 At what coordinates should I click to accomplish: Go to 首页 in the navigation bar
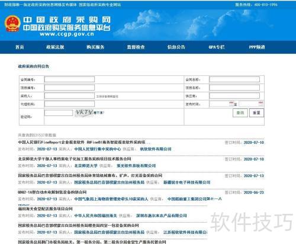[x=20, y=47]
